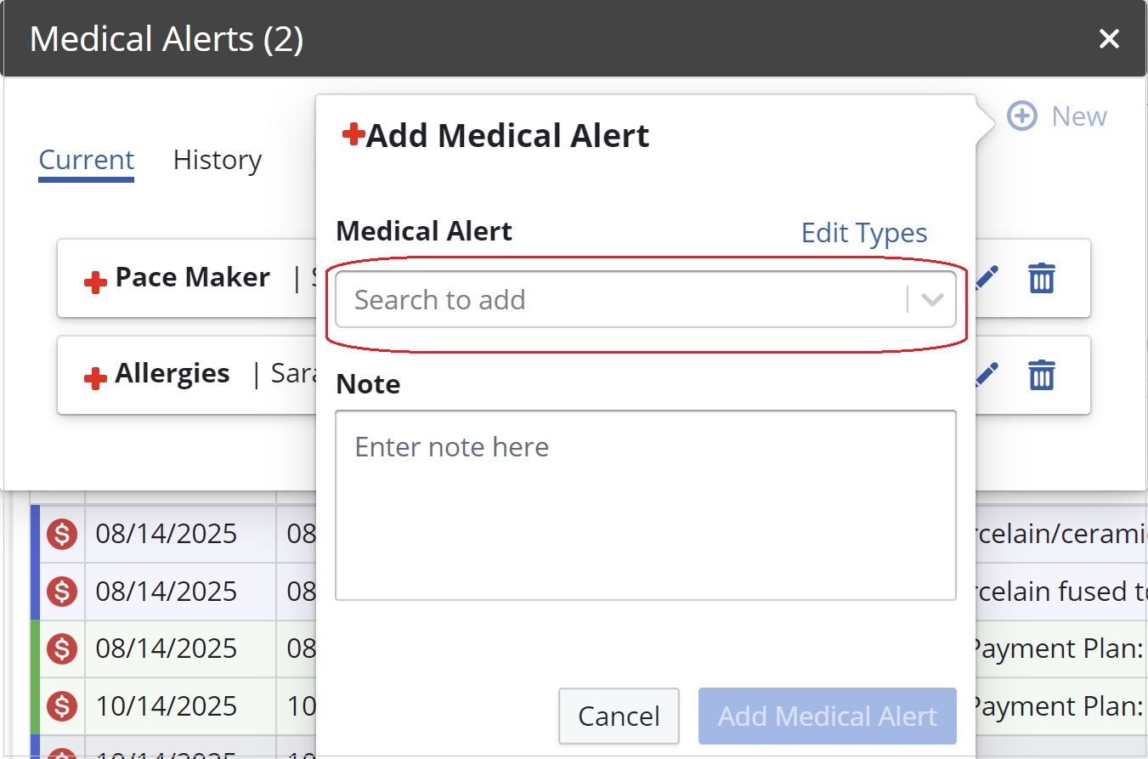Select the red cross next to Allergies
The image size is (1148, 759).
(x=93, y=377)
